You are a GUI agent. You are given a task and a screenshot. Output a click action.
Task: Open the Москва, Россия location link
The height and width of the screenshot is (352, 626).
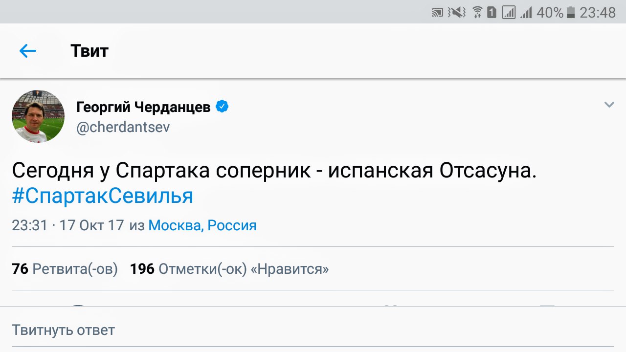coord(202,225)
